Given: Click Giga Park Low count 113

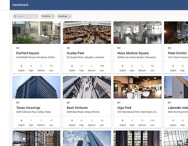Looking at the screenshot, I should pos(152,121).
